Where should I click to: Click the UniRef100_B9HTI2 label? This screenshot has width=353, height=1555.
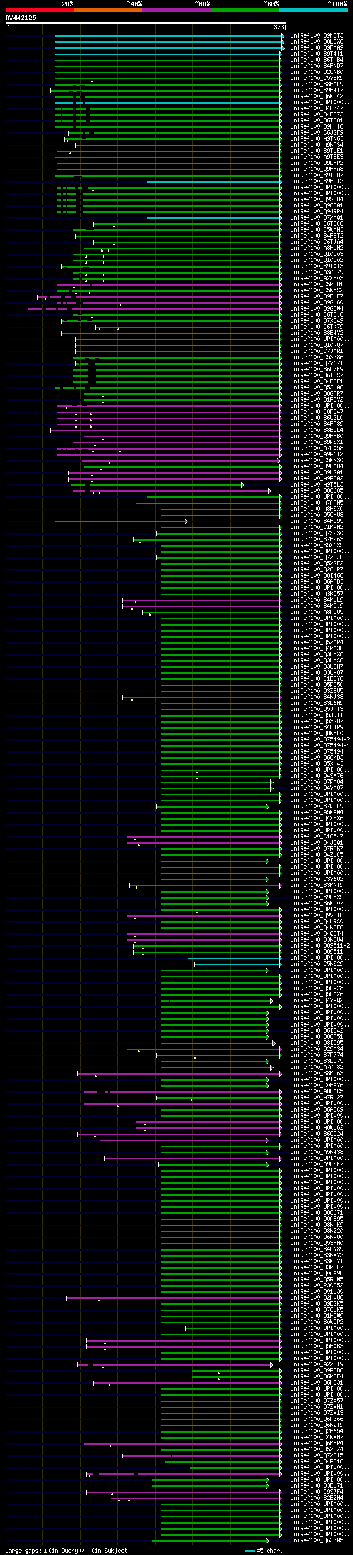click(317, 181)
